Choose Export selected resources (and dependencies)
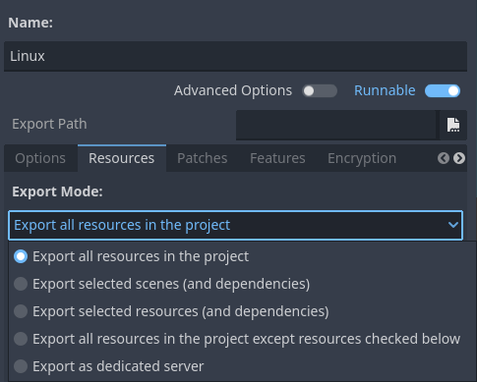 (x=171, y=311)
